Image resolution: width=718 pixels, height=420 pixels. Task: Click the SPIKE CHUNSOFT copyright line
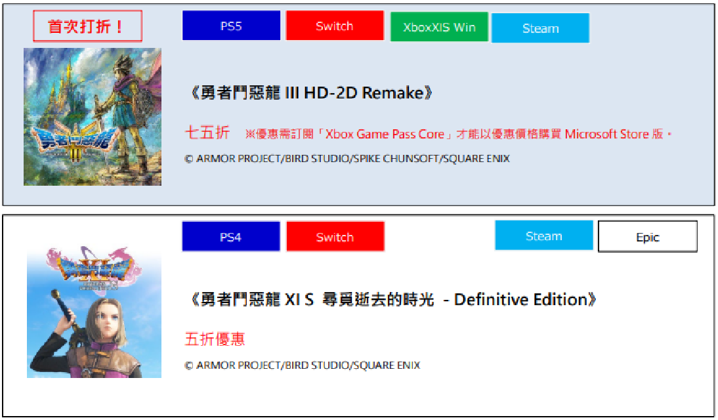coord(347,158)
